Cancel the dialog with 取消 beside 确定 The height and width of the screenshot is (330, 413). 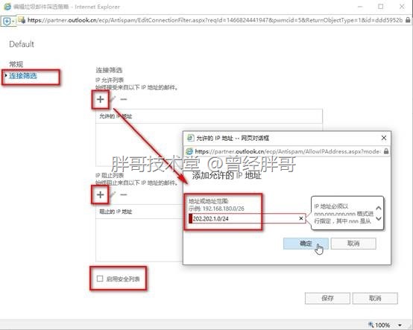353,244
